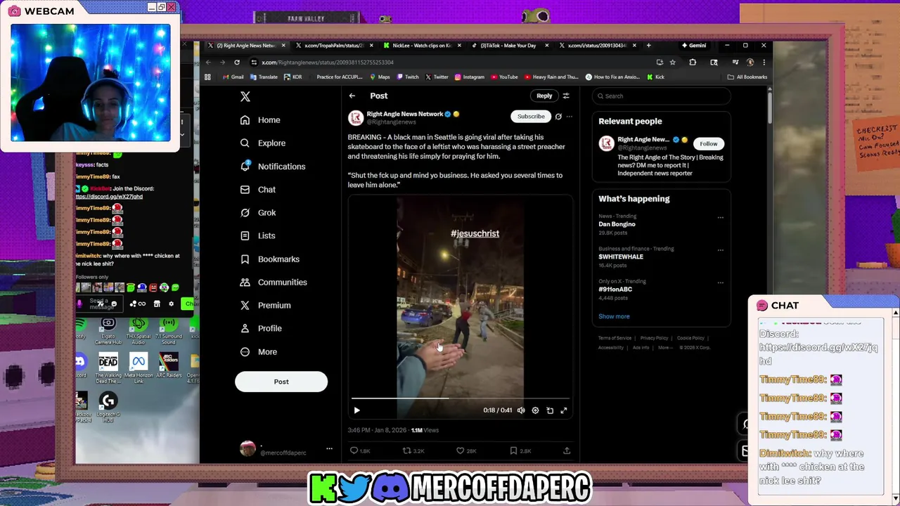Open Lists in X sidebar
This screenshot has height=506, width=900.
257,236
